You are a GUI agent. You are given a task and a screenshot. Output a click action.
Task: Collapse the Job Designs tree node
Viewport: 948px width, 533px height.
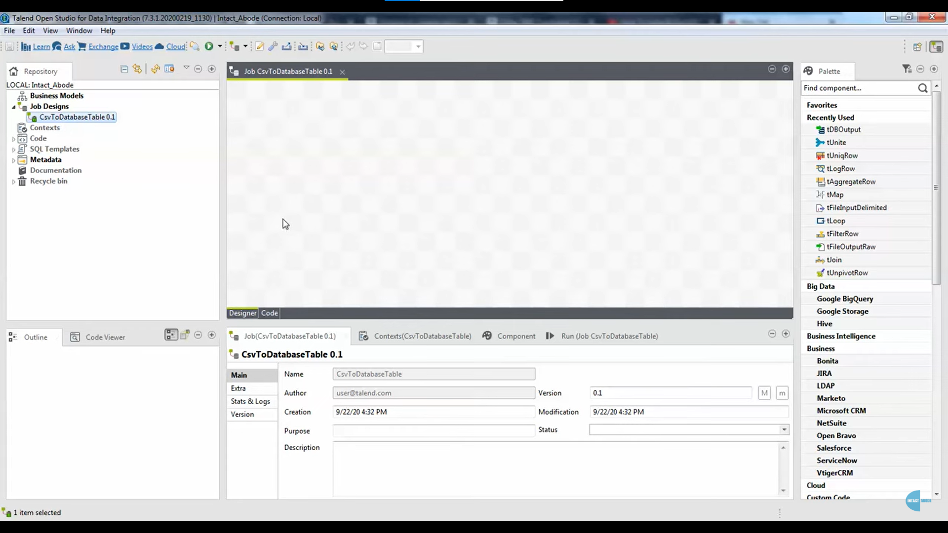tap(14, 107)
